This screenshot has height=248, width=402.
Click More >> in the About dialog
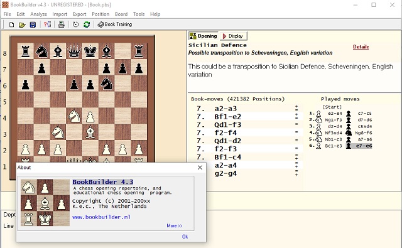[175, 225]
